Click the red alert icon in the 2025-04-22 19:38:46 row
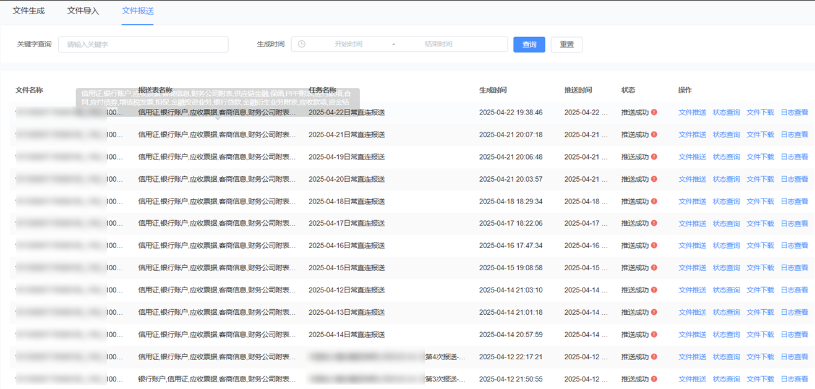This screenshot has width=815, height=389. (654, 113)
